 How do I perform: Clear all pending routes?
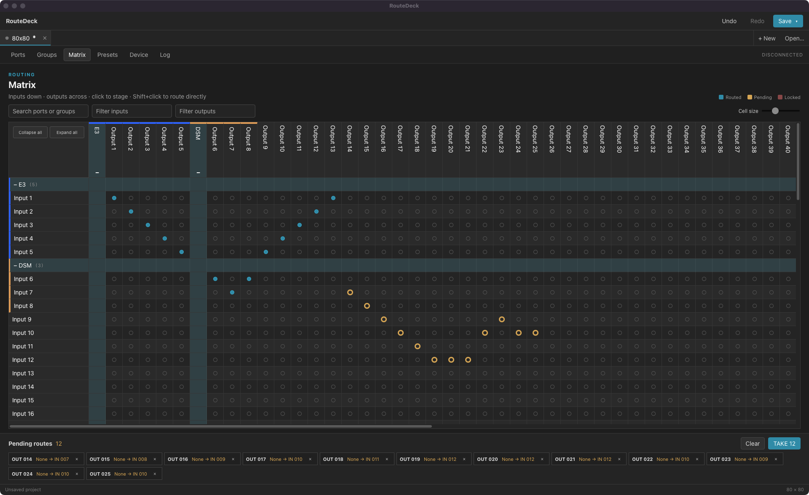click(753, 444)
